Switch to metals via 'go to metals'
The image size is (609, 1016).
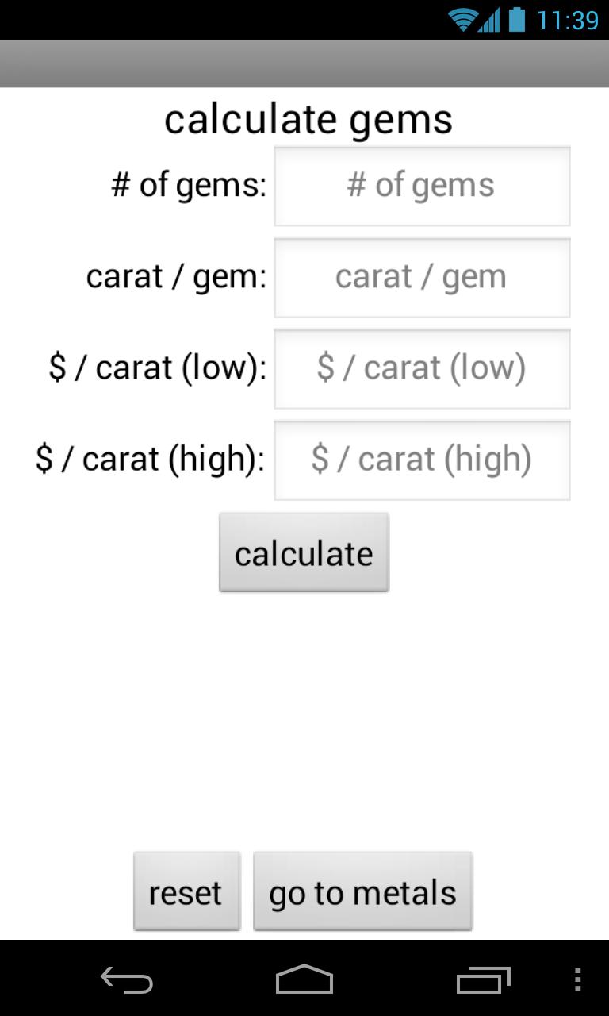tap(362, 892)
